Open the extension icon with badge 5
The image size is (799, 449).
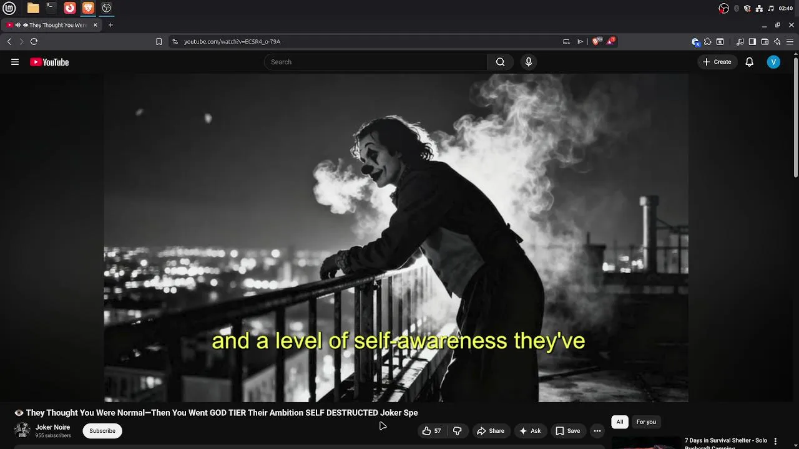(695, 42)
